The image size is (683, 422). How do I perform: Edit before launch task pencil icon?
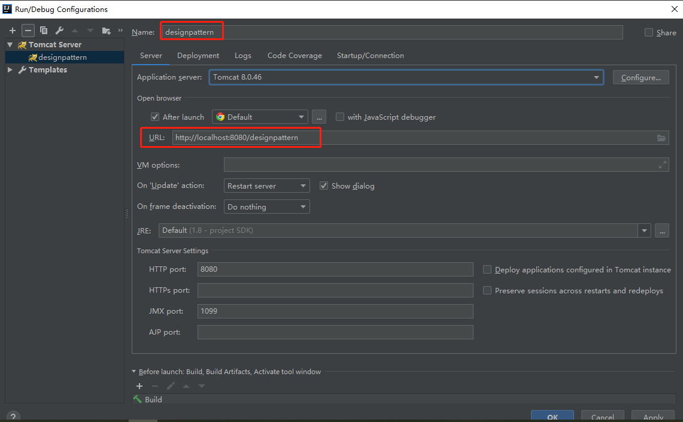point(171,386)
